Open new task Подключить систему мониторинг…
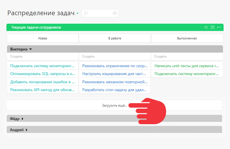 pos(42,66)
